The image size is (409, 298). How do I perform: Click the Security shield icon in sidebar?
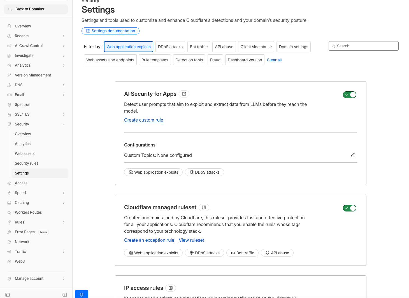(9, 124)
